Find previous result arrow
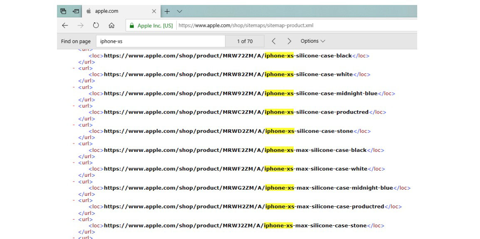 (274, 41)
